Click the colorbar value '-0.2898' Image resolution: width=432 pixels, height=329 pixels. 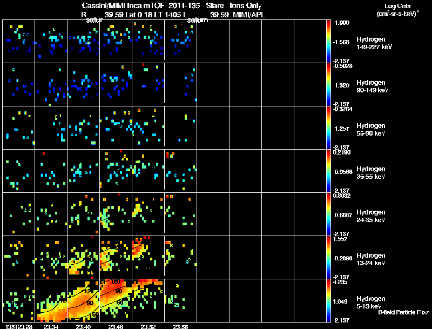coord(342,258)
